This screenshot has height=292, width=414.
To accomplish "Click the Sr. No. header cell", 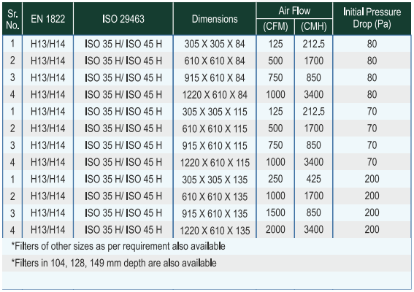I will coord(12,19).
